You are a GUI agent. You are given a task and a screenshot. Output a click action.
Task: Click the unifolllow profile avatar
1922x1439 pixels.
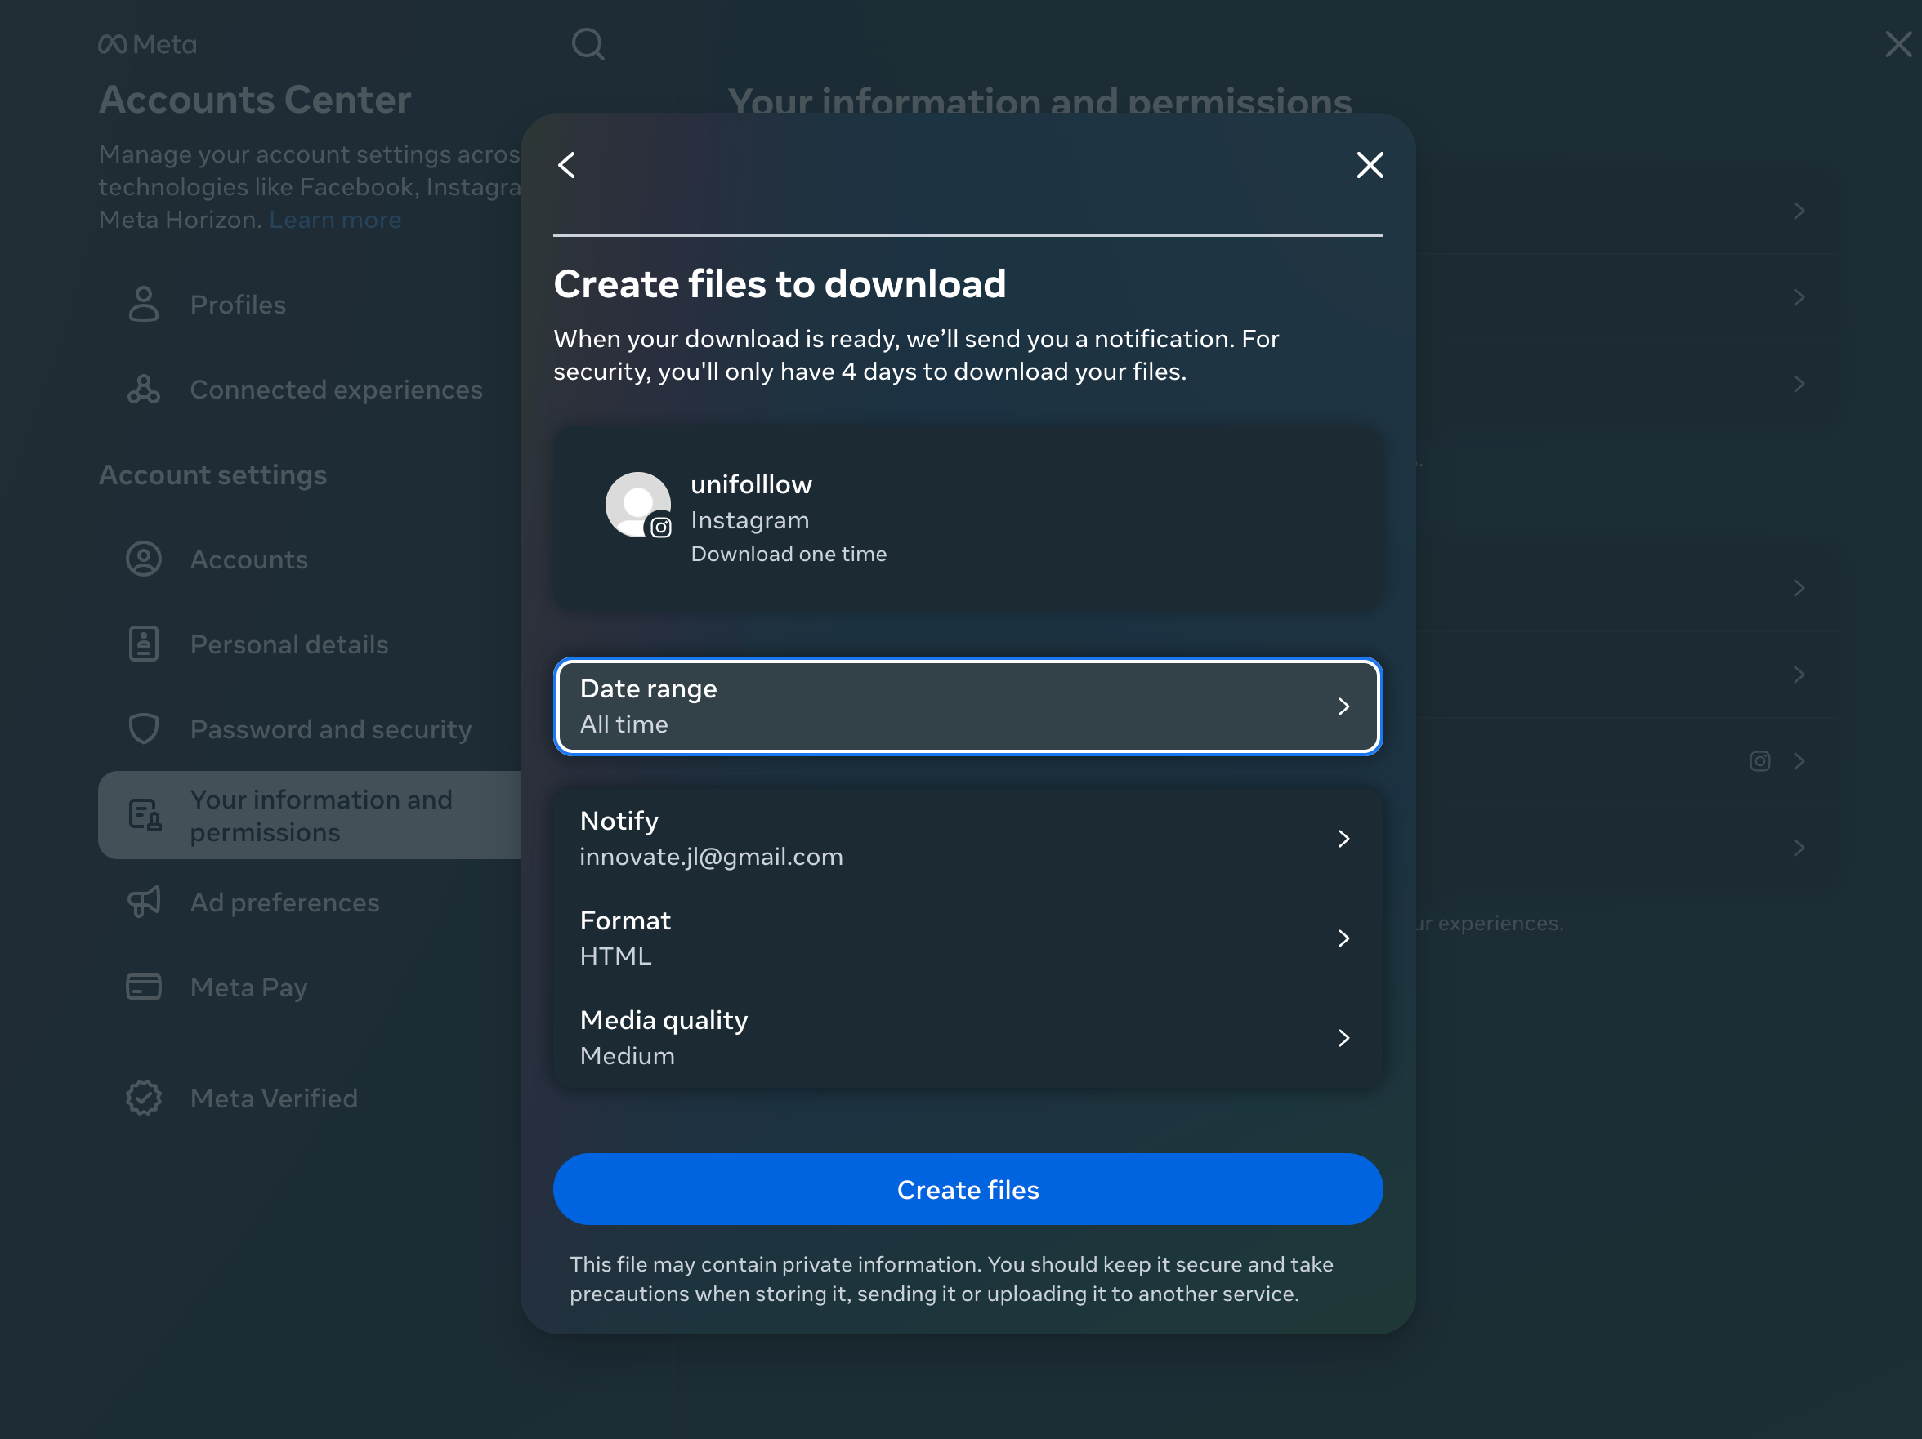tap(637, 505)
